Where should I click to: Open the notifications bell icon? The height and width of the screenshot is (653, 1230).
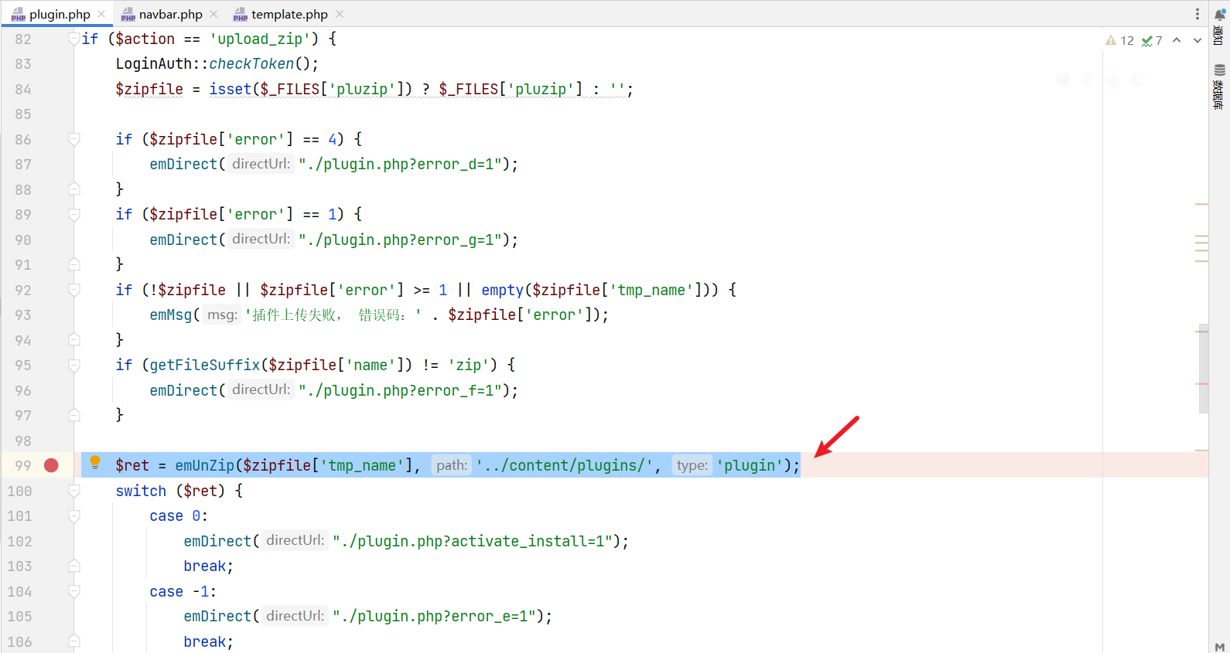coord(1220,15)
